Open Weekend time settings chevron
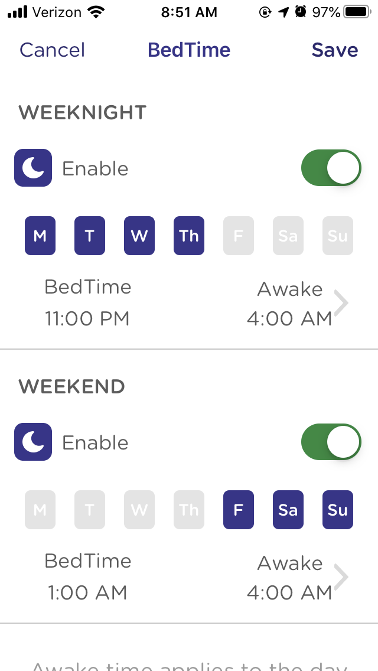This screenshot has width=378, height=671. [x=341, y=577]
